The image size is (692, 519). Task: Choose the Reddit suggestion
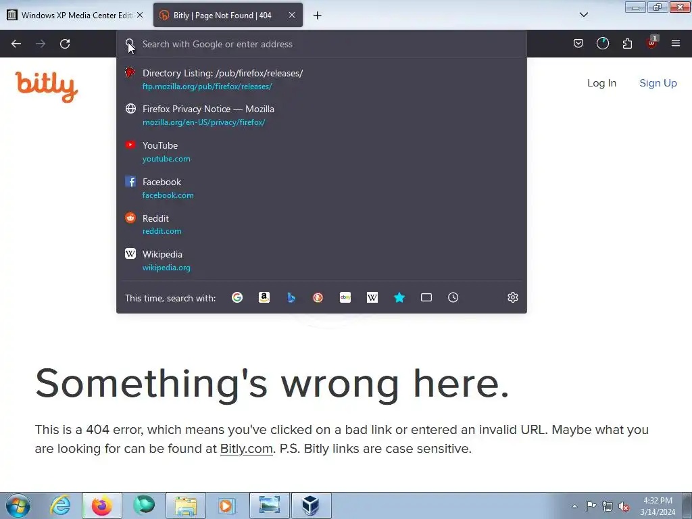click(321, 224)
